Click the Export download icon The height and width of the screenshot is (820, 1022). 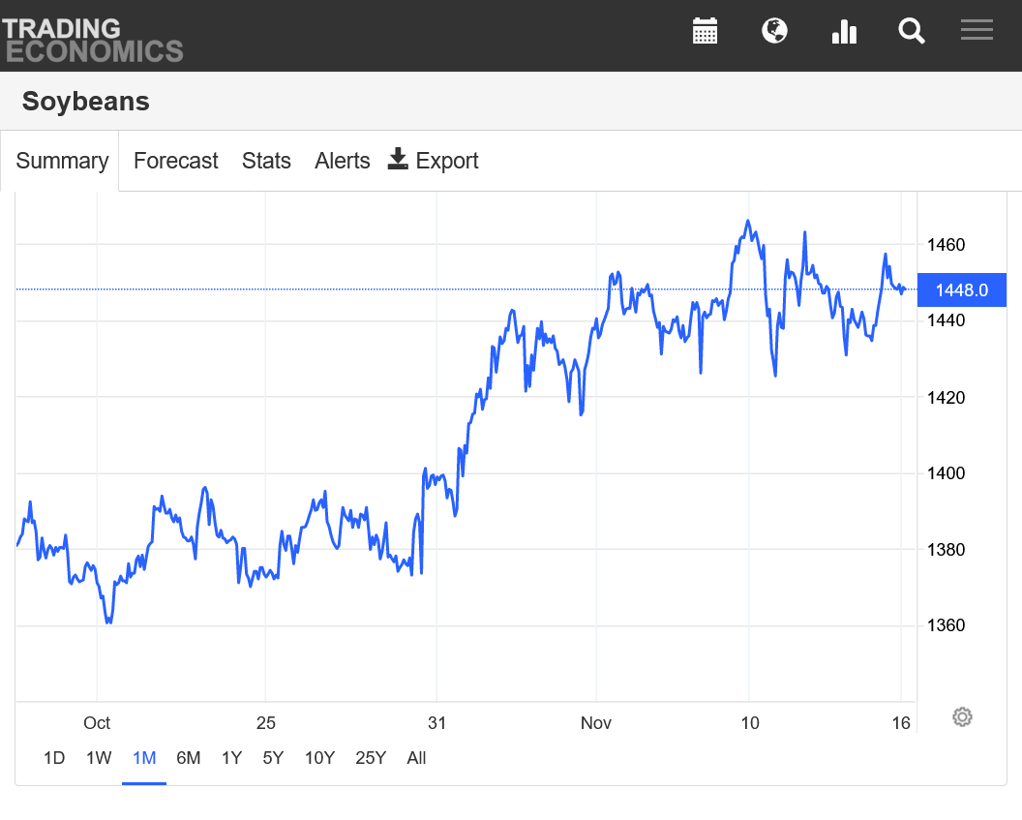coord(398,159)
